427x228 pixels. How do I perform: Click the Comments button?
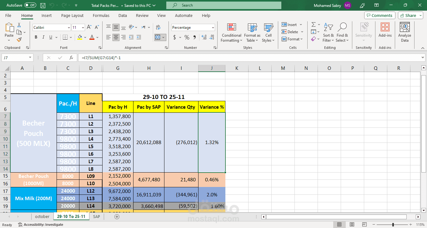[380, 15]
